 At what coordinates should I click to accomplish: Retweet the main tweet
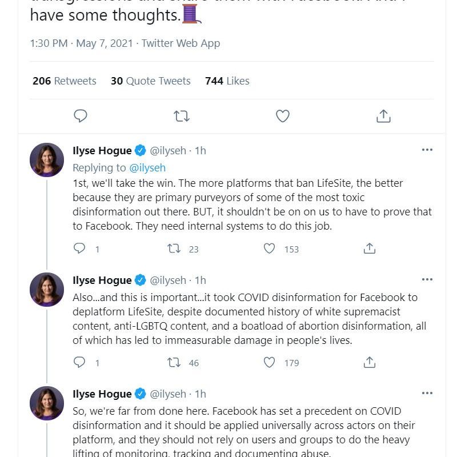(181, 116)
